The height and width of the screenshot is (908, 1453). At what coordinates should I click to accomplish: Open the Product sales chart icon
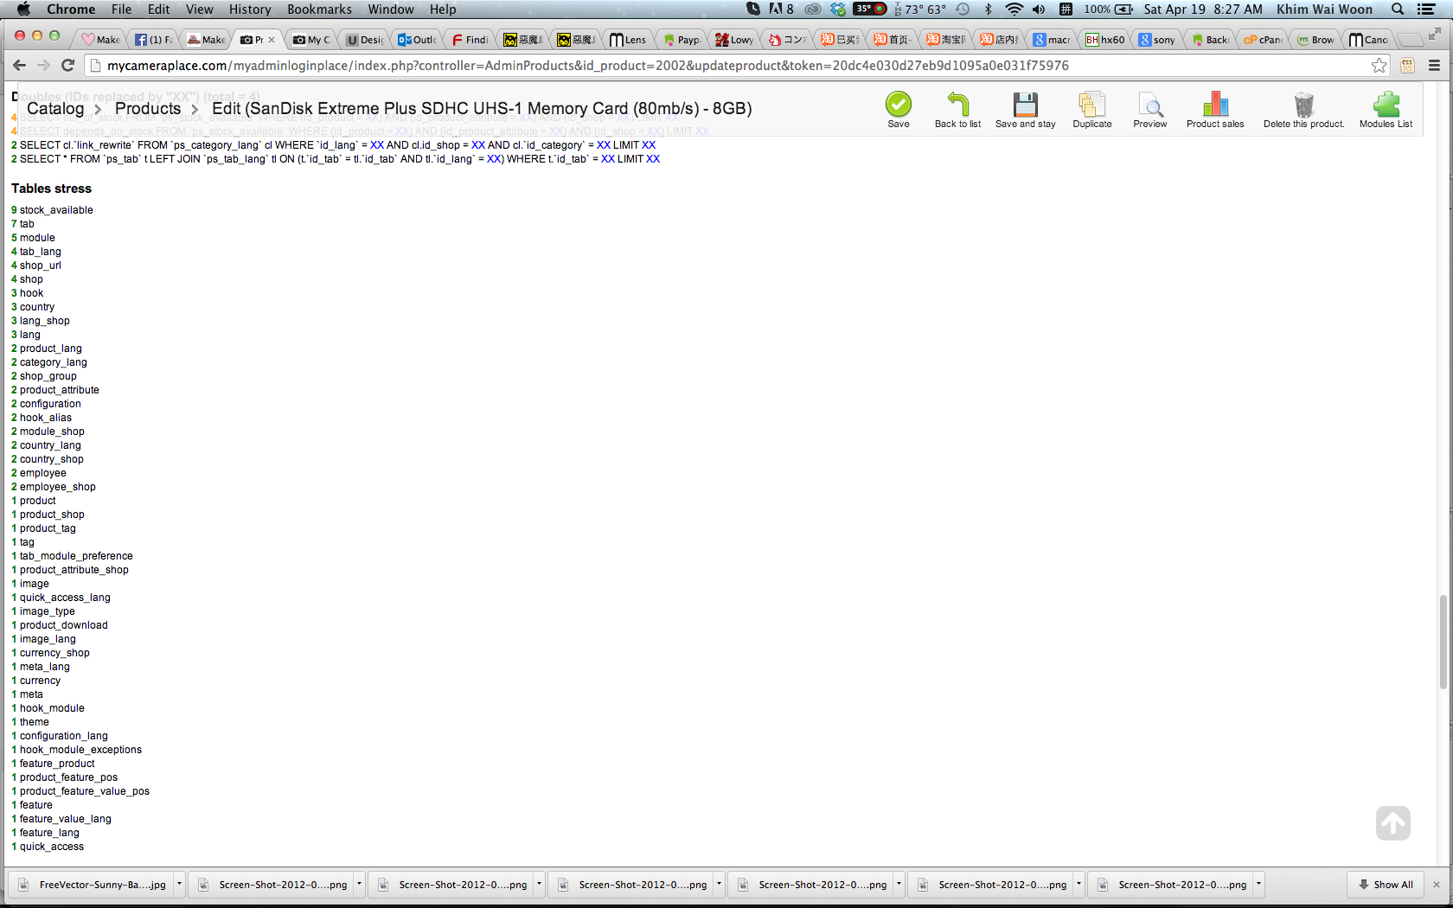point(1215,104)
